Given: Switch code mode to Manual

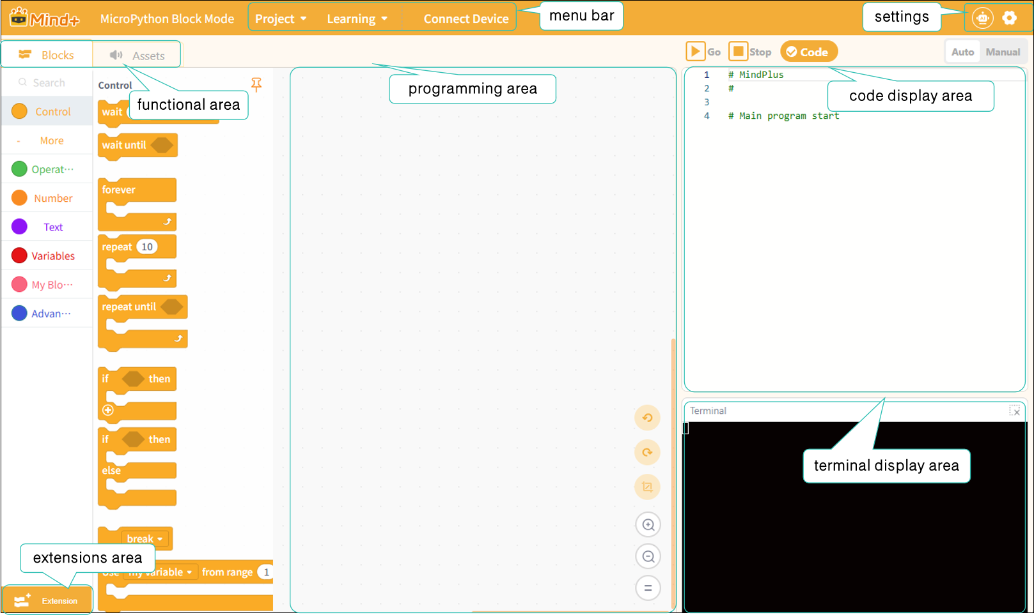Looking at the screenshot, I should [x=1003, y=52].
